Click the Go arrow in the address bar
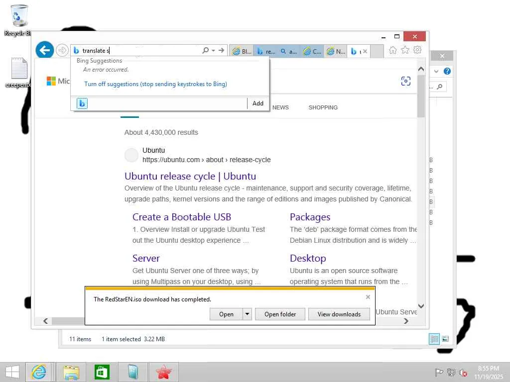This screenshot has height=382, width=510. [222, 50]
